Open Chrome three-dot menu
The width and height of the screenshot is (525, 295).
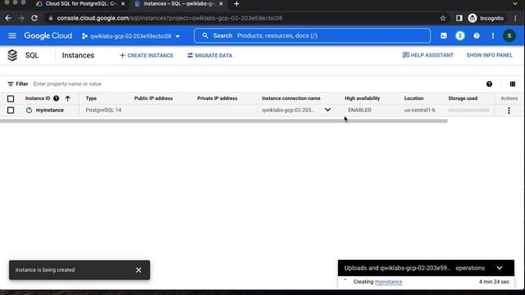click(x=516, y=18)
